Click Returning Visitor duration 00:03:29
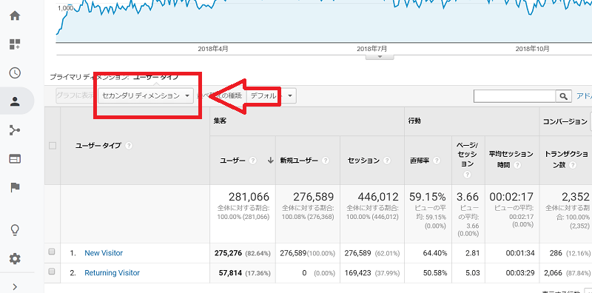 520,272
